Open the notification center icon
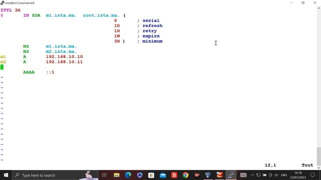This screenshot has width=321, height=180. tap(312, 175)
